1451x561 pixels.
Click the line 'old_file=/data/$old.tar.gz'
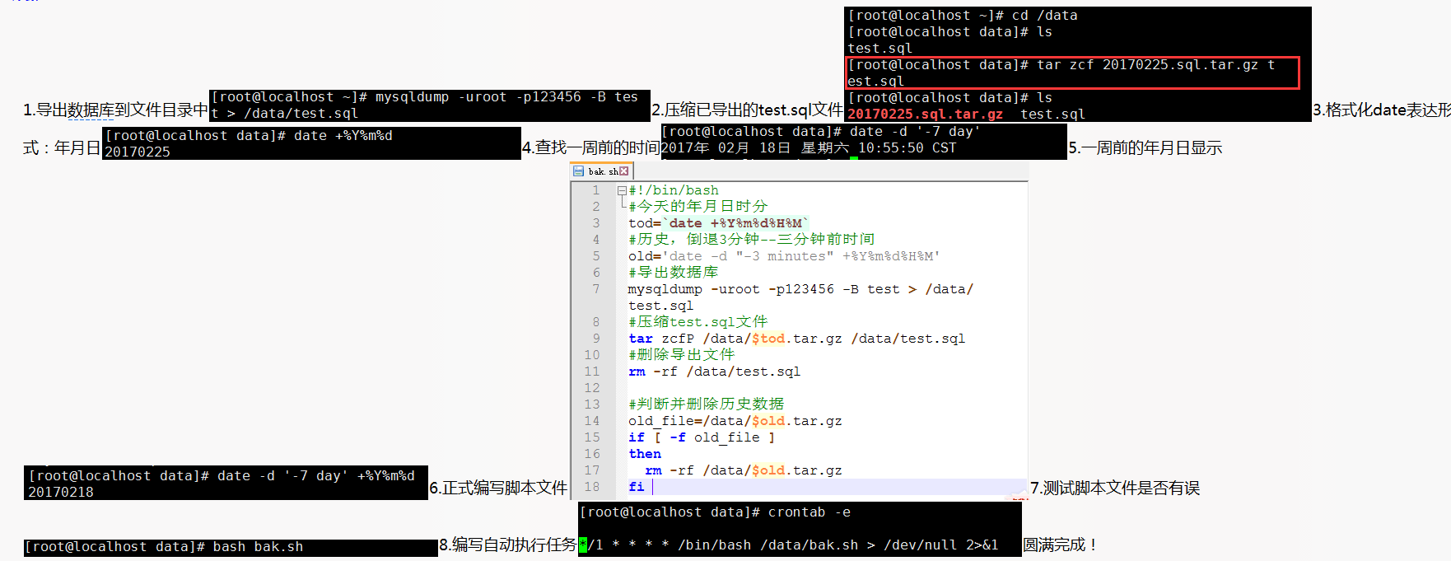tap(735, 421)
